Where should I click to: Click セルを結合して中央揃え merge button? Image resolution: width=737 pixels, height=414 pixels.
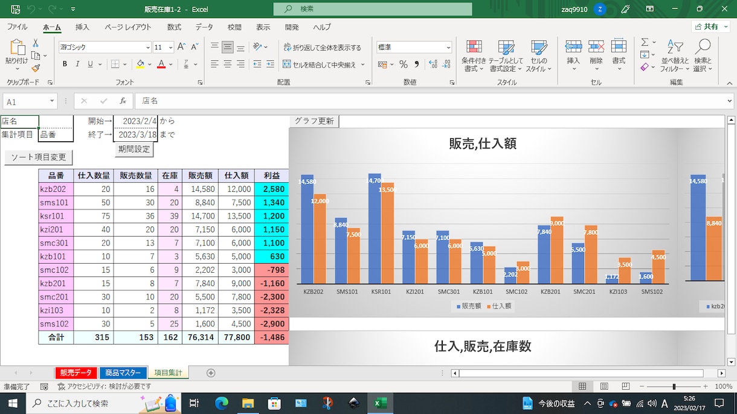point(320,65)
